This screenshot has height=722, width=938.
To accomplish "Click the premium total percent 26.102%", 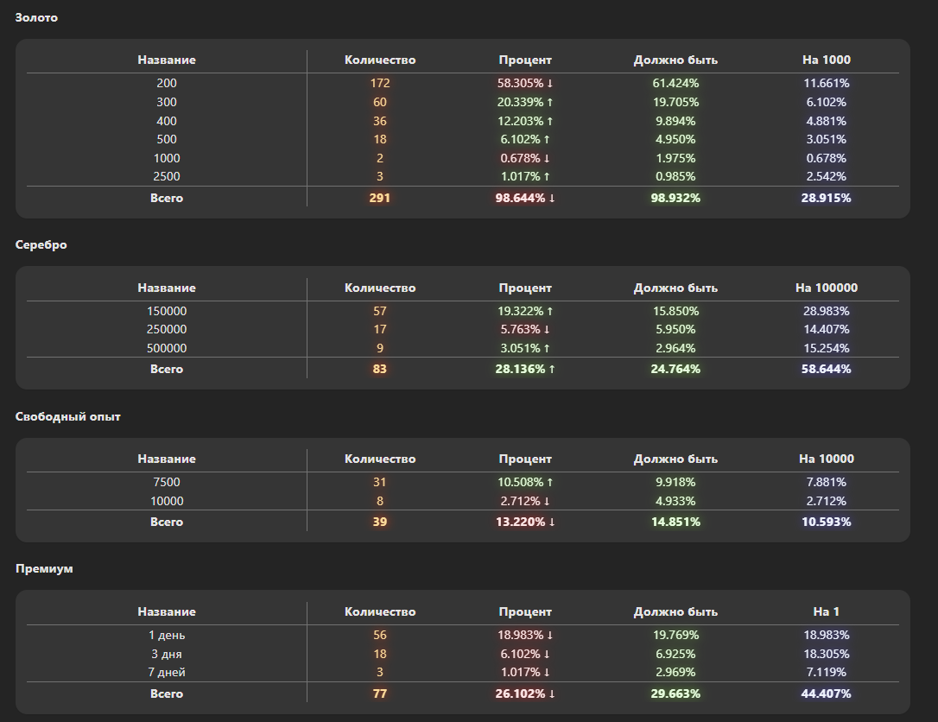I will (524, 693).
